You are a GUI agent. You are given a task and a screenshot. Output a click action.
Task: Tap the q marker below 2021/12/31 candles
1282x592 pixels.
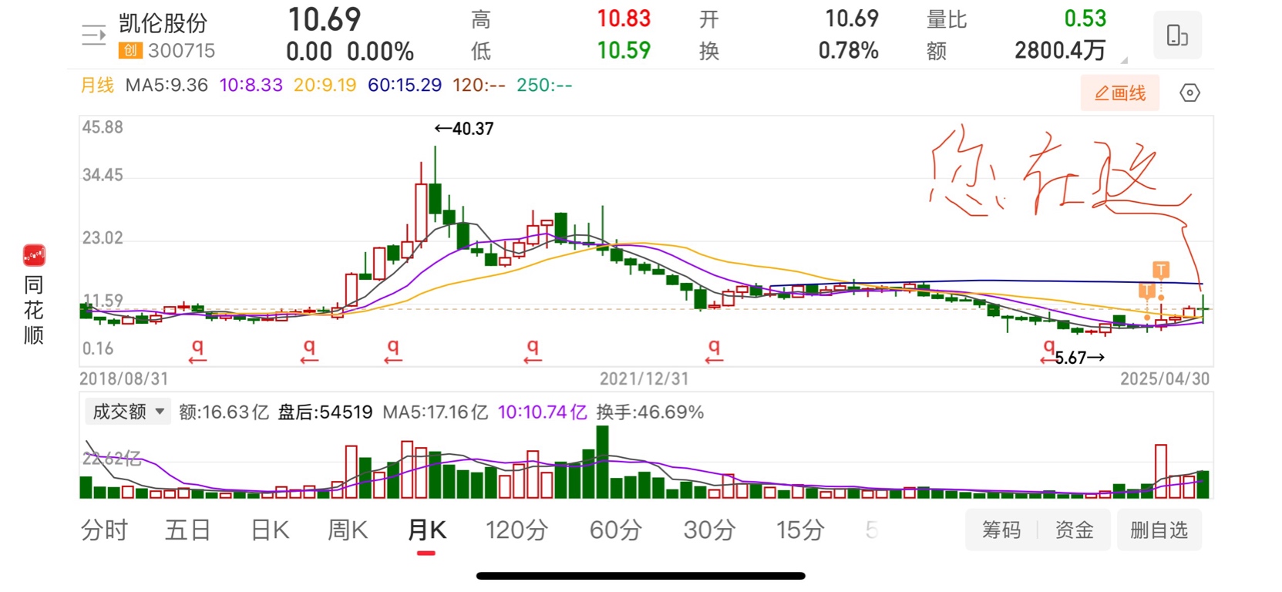pyautogui.click(x=715, y=351)
